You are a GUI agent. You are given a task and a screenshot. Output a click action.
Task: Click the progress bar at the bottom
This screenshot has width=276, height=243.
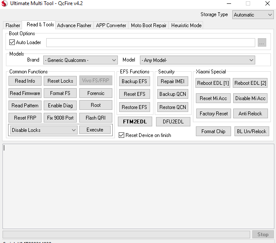(x=126, y=235)
